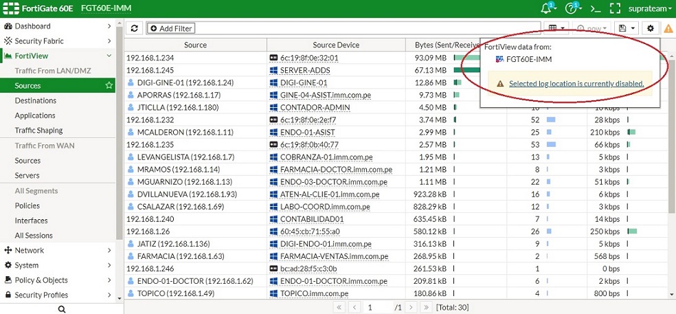Expand Policy & Objects menu

coord(58,280)
